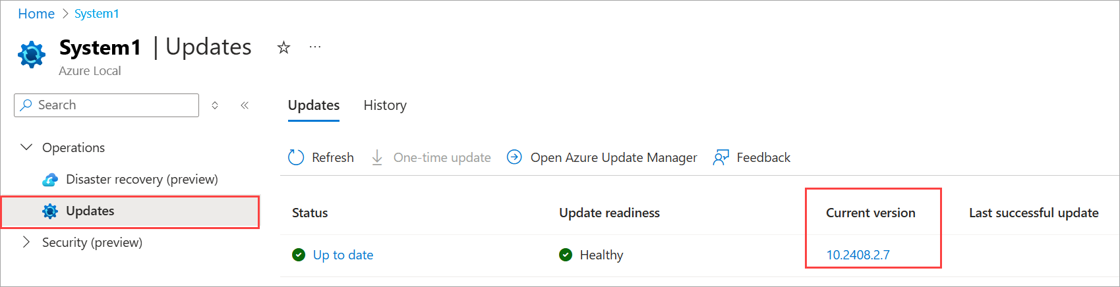1120x287 pixels.
Task: Go to Home breadcrumb link
Action: tap(36, 14)
